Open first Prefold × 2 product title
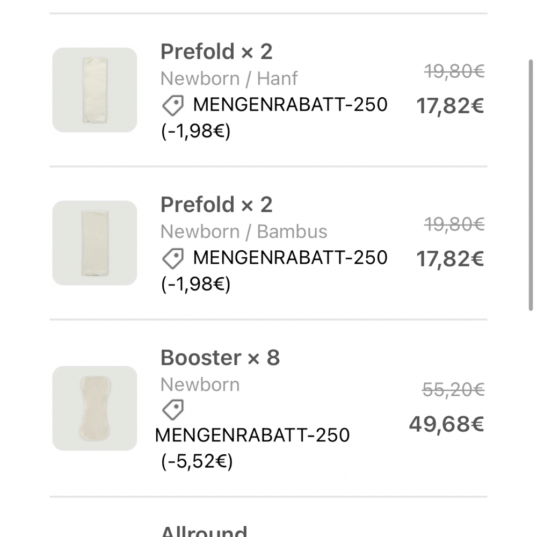Viewport: 537px width, 537px height. tap(216, 52)
